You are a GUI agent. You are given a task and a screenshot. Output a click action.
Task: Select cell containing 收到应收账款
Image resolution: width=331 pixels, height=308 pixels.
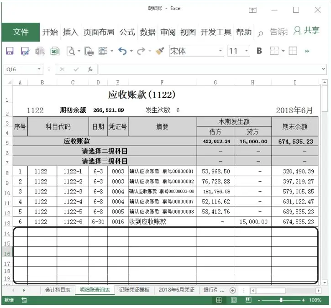point(163,222)
